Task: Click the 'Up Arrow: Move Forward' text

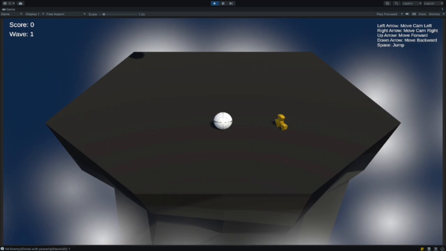Action: pyautogui.click(x=402, y=35)
